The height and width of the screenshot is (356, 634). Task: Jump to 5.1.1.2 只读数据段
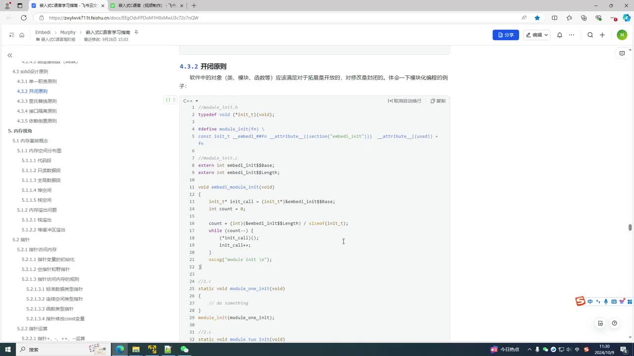click(x=41, y=170)
